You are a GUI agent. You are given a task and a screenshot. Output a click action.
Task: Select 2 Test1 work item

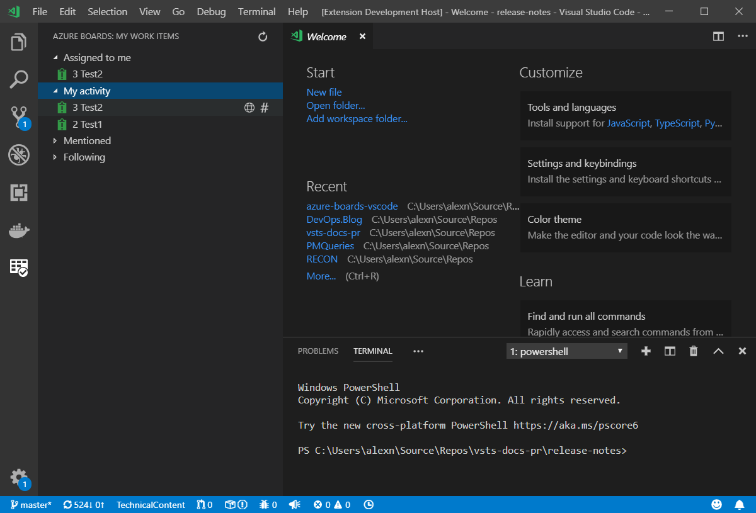[160, 124]
